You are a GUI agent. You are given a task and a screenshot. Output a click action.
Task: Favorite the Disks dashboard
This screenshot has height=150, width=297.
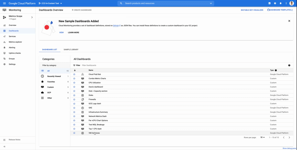coord(74,95)
